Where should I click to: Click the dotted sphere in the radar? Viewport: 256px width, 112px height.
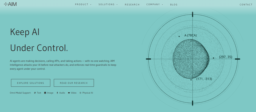pyautogui.click(x=191, y=59)
